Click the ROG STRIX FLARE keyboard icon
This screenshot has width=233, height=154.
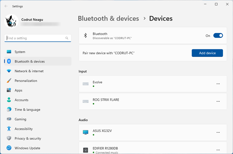(x=86, y=101)
